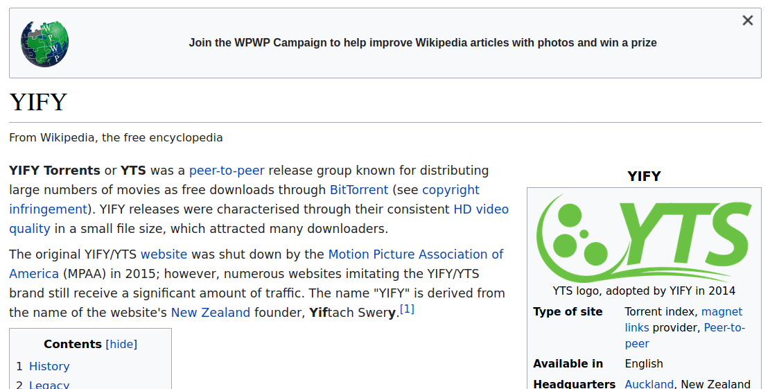Click the YIFY page heading

38,102
